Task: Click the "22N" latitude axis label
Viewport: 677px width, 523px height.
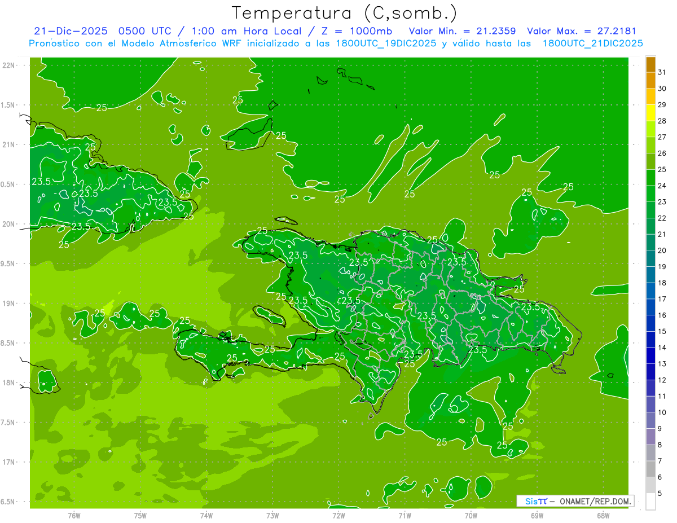Action: pyautogui.click(x=9, y=65)
